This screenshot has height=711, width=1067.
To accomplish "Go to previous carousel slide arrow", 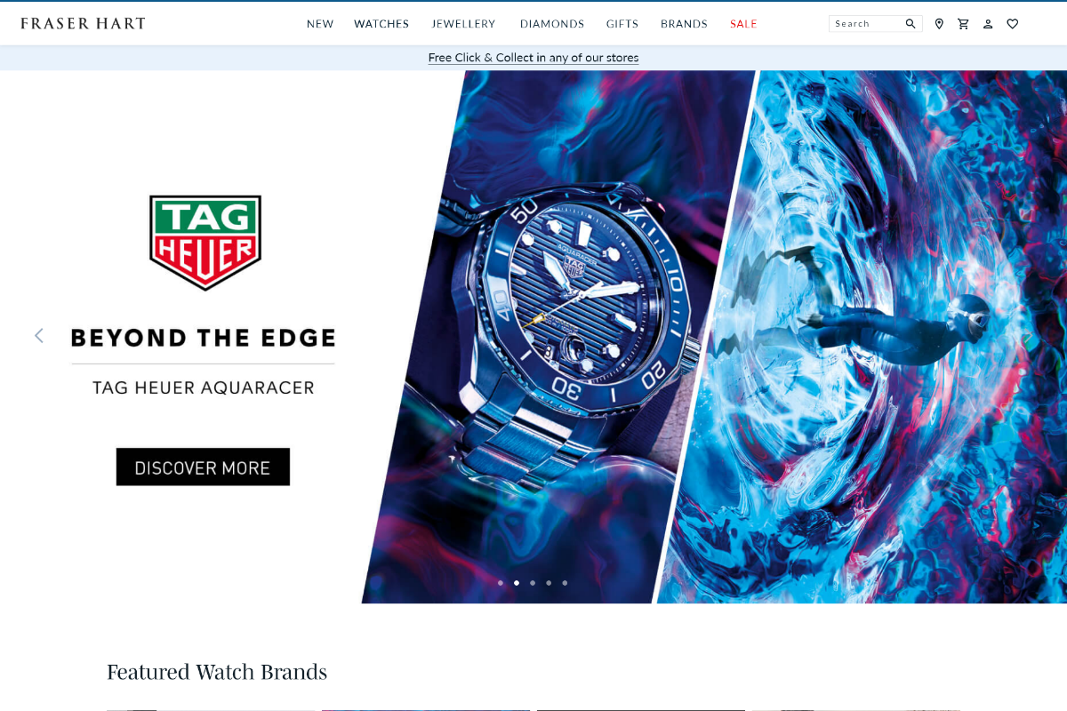I will (x=38, y=335).
